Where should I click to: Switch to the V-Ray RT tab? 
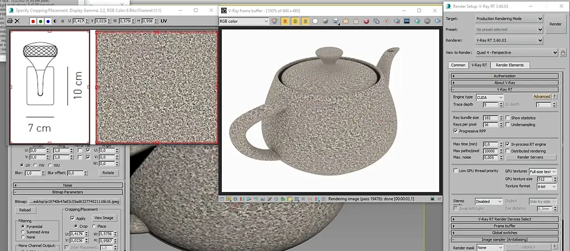[479, 66]
